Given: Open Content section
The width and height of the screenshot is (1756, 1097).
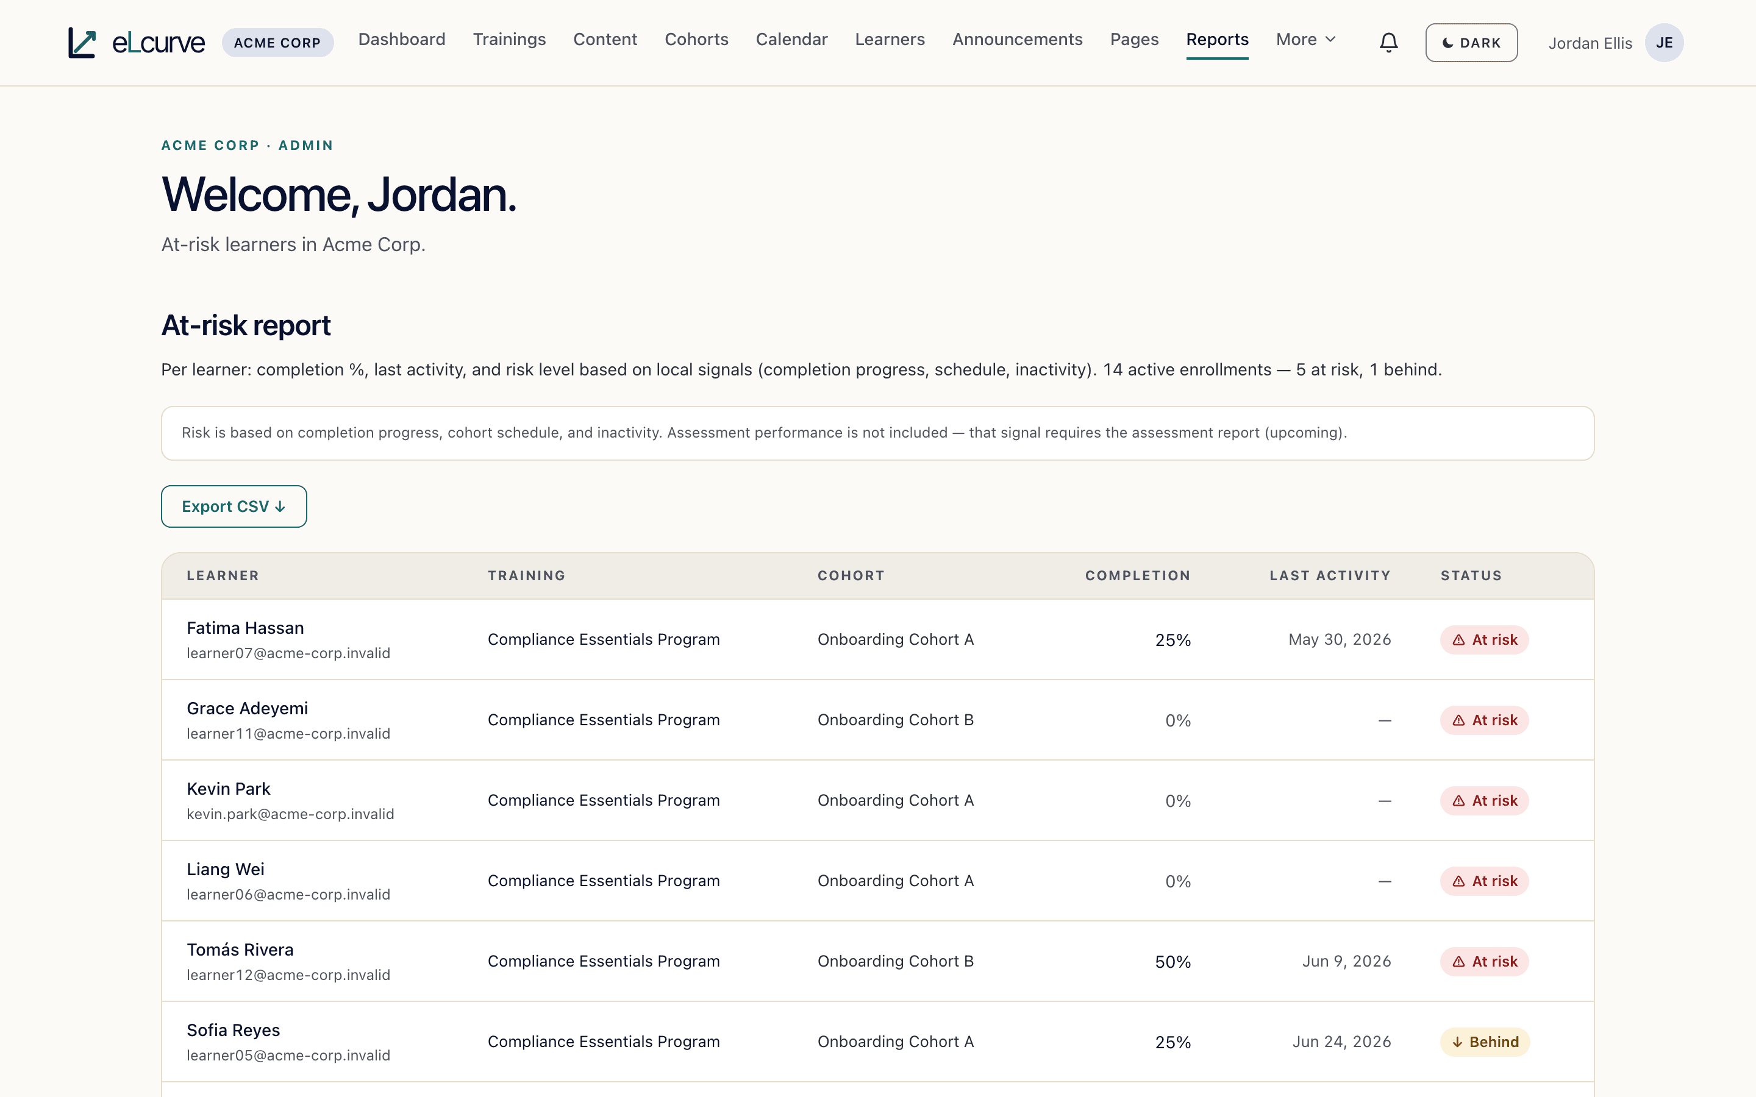Looking at the screenshot, I should click(x=605, y=39).
